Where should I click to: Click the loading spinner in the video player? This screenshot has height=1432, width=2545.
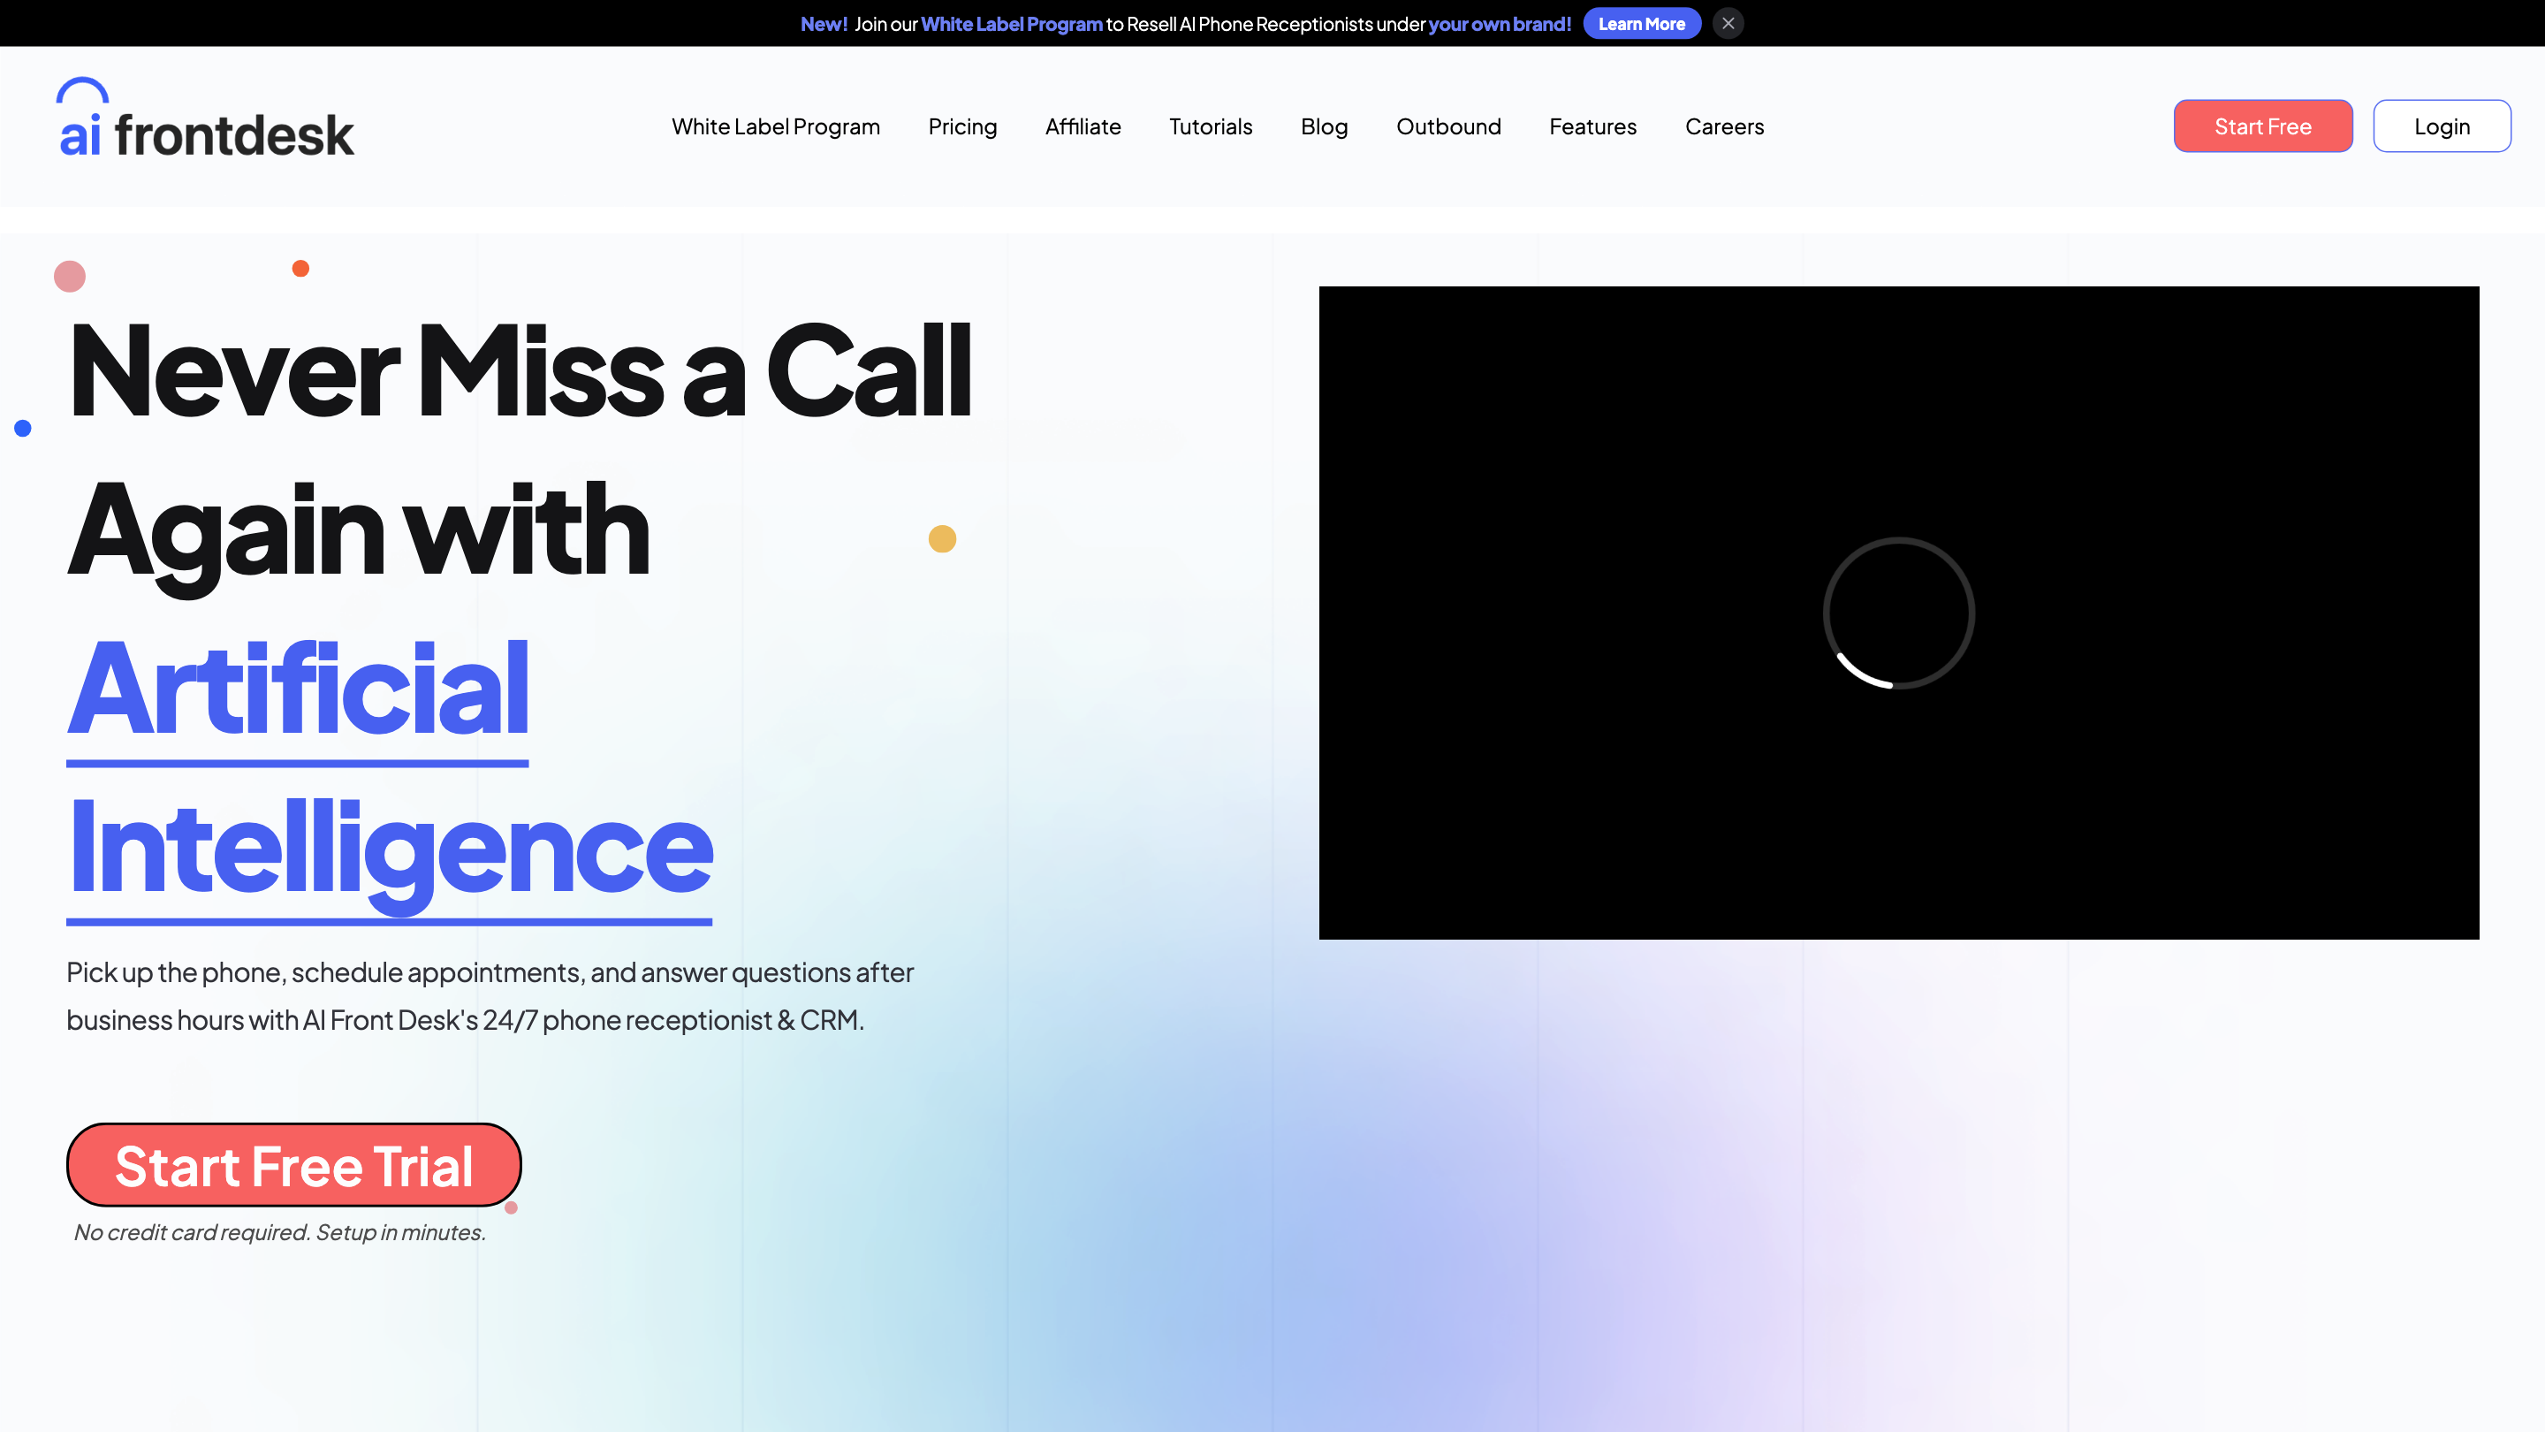click(1898, 613)
